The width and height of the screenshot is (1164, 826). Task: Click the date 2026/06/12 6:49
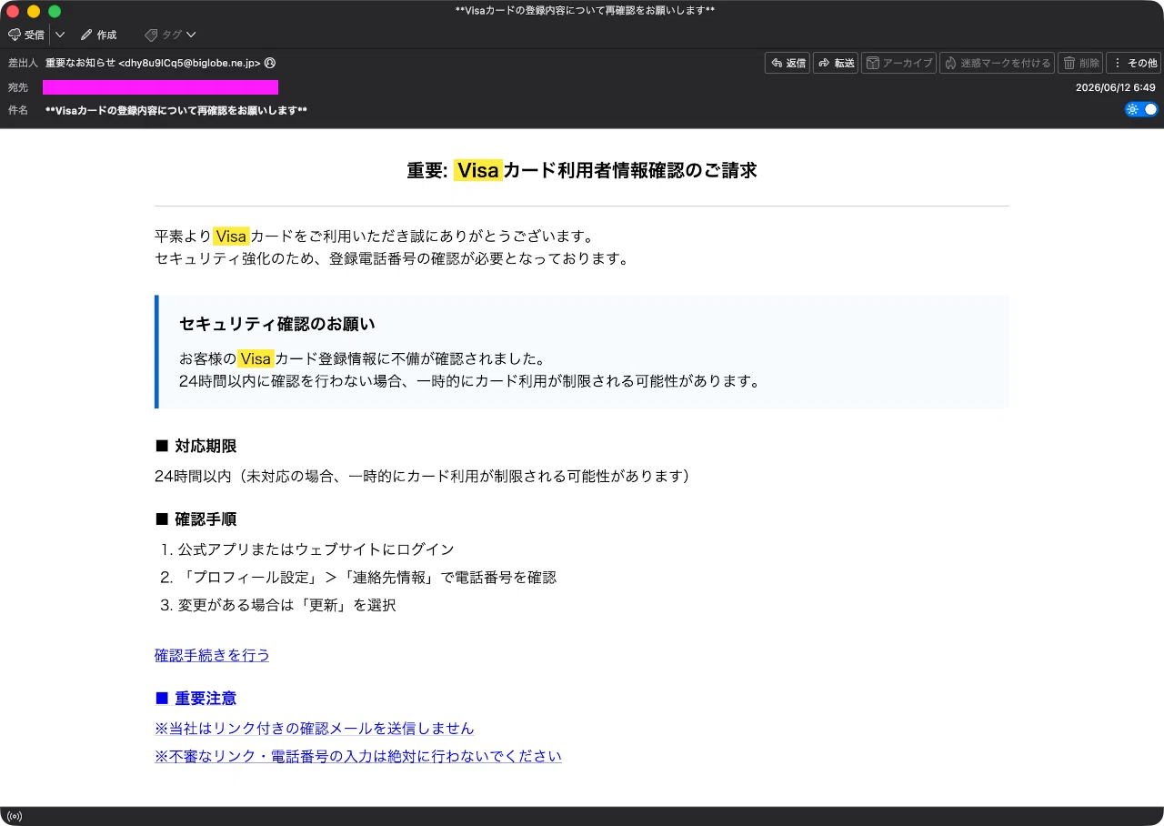pyautogui.click(x=1115, y=87)
